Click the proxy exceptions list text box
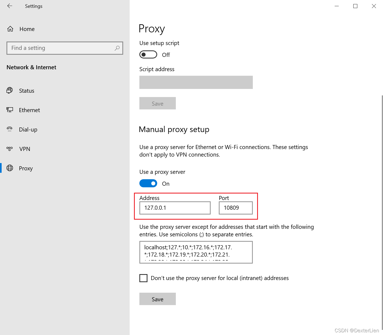The image size is (383, 335). 196,252
